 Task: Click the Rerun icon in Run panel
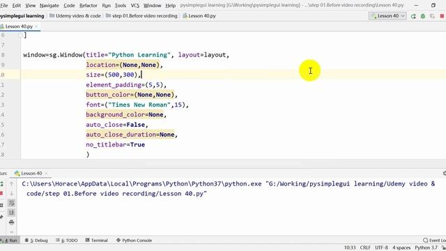(1, 184)
